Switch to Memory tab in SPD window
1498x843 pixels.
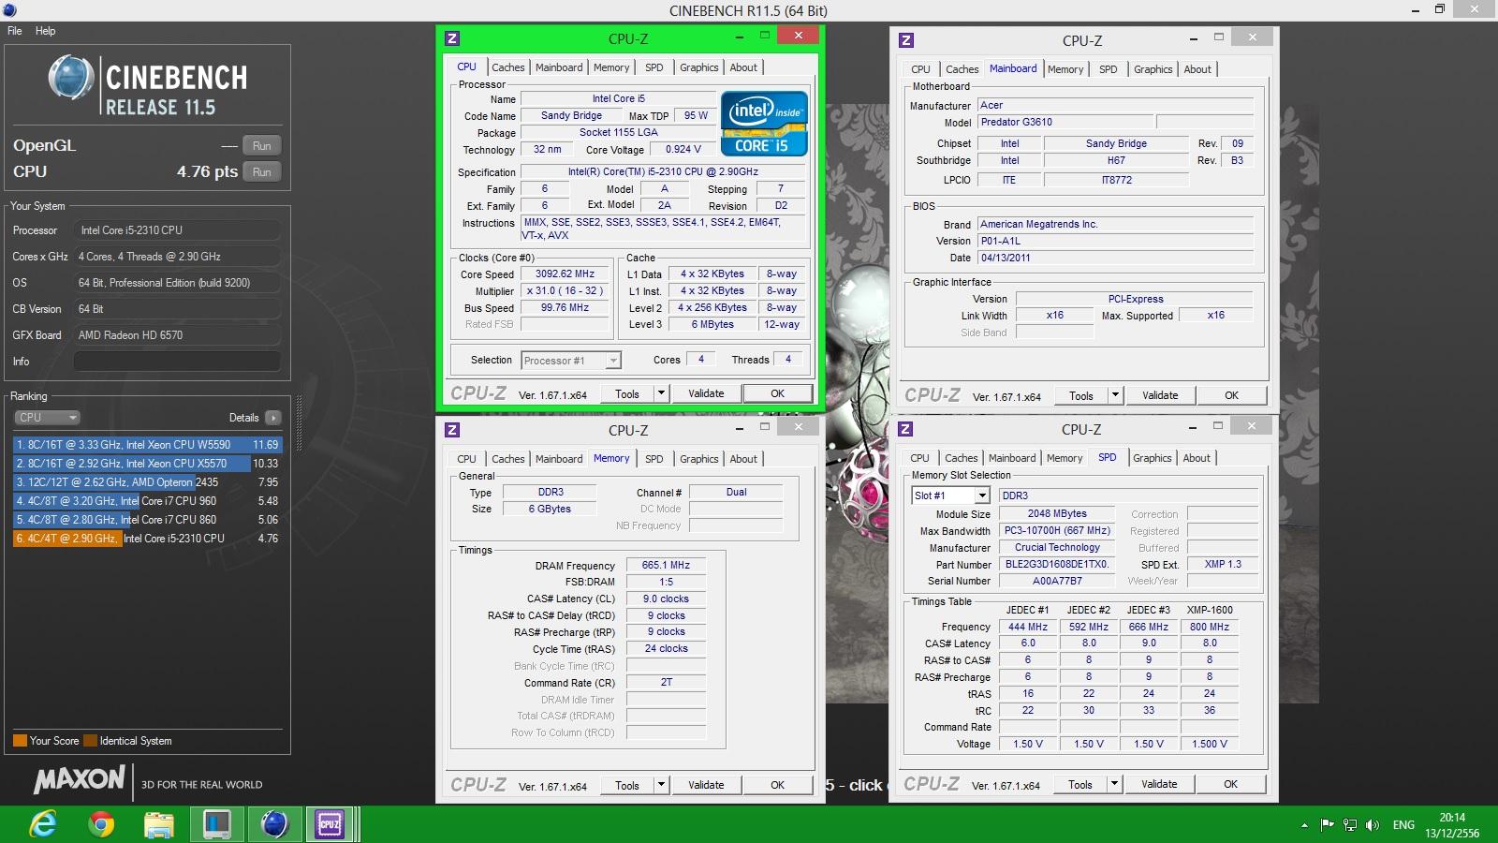click(1065, 458)
